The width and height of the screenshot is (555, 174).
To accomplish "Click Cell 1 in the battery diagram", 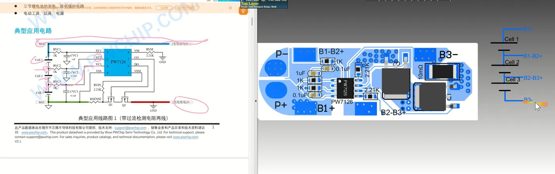I will pyautogui.click(x=511, y=39).
